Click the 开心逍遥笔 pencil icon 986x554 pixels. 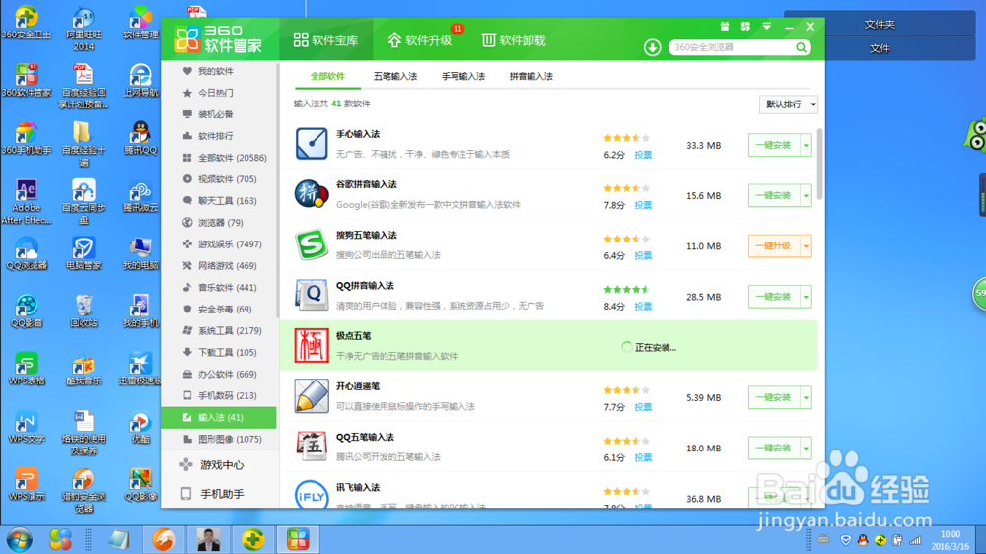click(312, 395)
